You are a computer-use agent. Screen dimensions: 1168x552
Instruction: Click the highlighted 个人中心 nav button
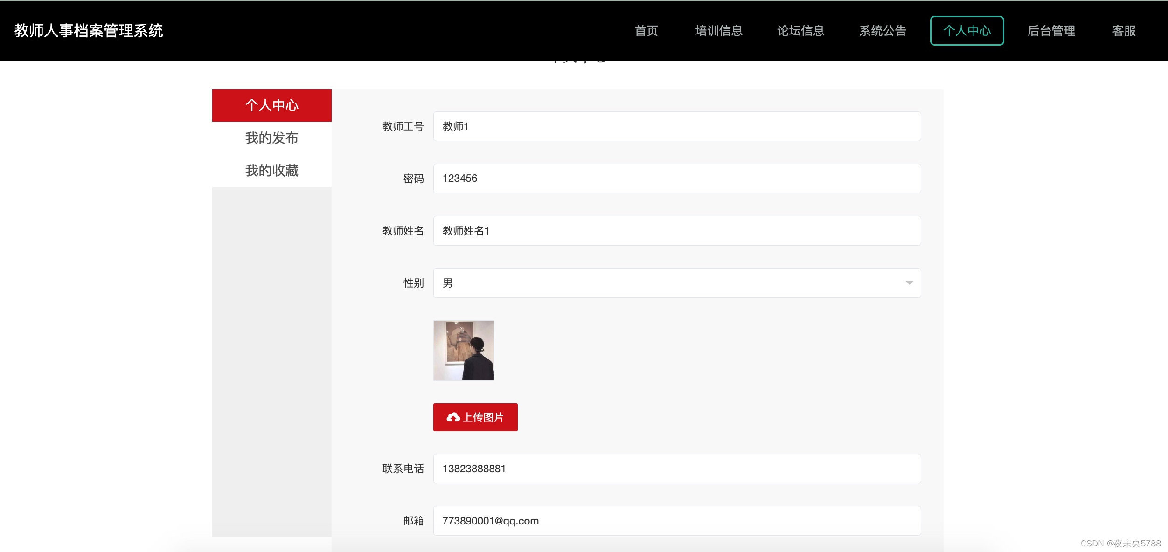coord(966,31)
